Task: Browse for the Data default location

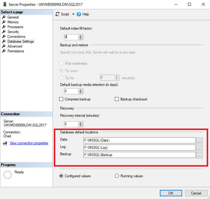Action: click(199, 140)
